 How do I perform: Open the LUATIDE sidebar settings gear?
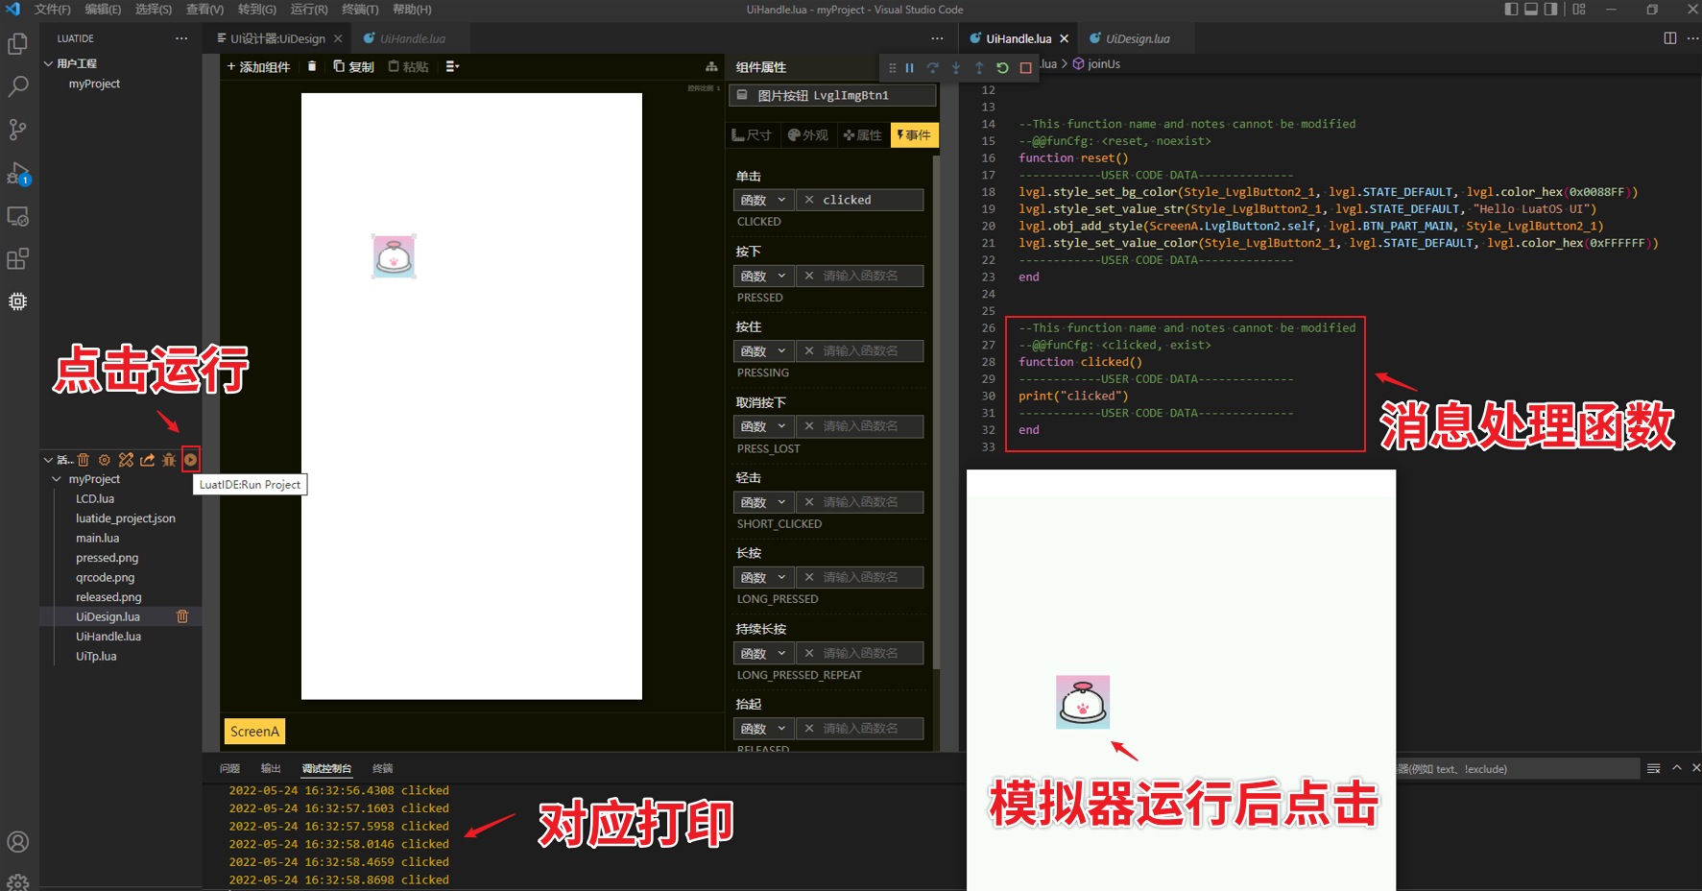coord(105,459)
